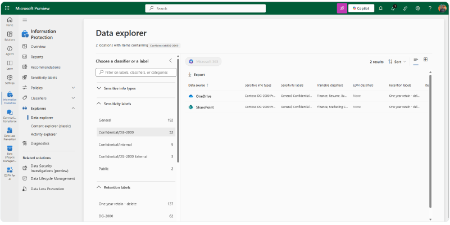This screenshot has width=450, height=225.
Task: Select Sensitivity labels in navigation
Action: click(x=43, y=78)
